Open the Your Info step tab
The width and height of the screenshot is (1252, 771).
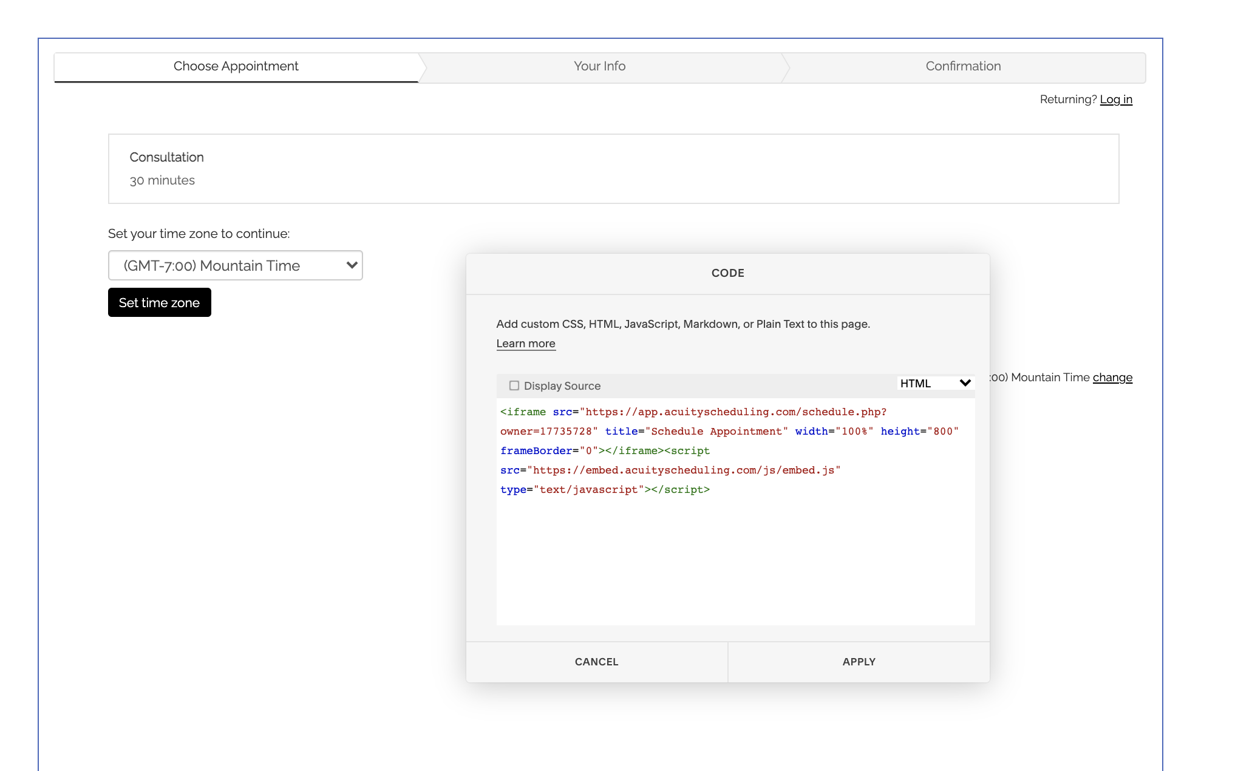click(600, 67)
